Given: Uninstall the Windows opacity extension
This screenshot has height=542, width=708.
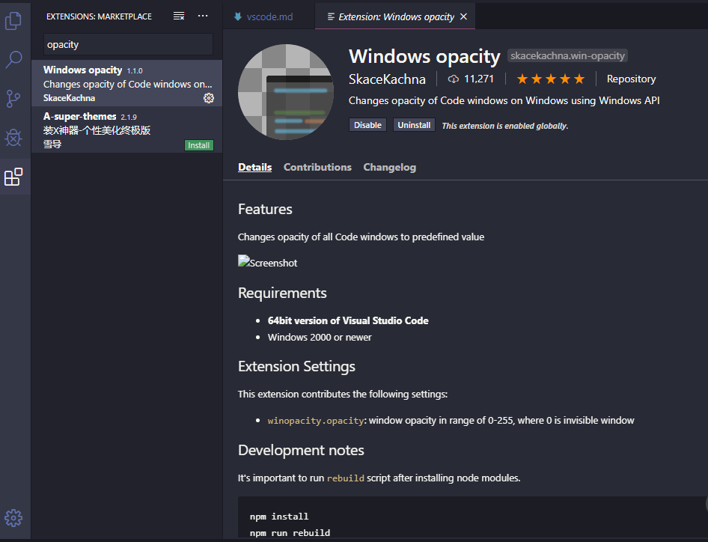Looking at the screenshot, I should coord(414,125).
